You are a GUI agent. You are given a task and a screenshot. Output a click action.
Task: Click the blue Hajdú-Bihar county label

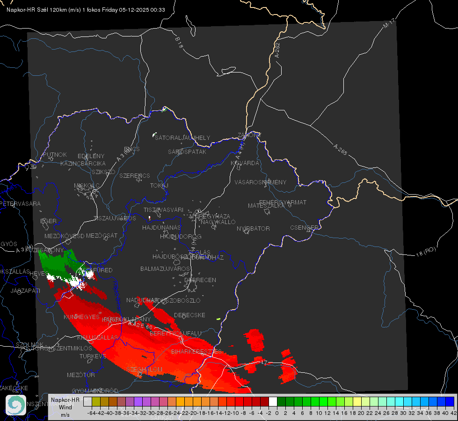tap(117, 296)
